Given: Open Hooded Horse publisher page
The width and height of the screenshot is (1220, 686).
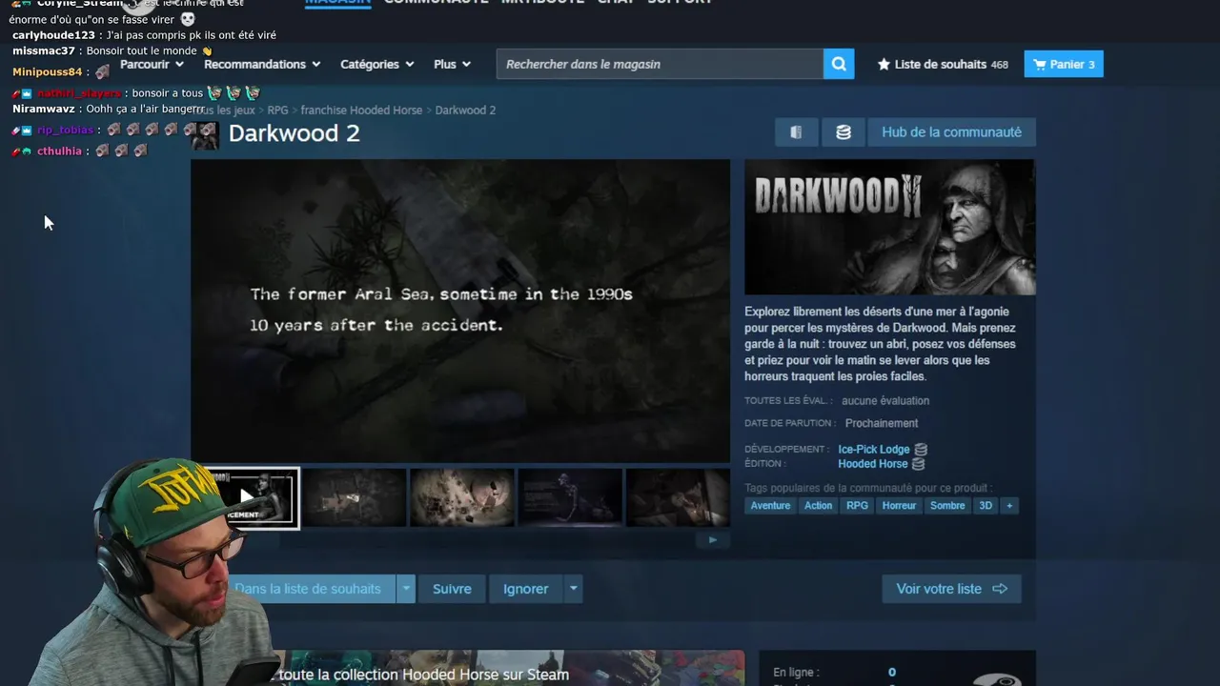Looking at the screenshot, I should point(872,464).
